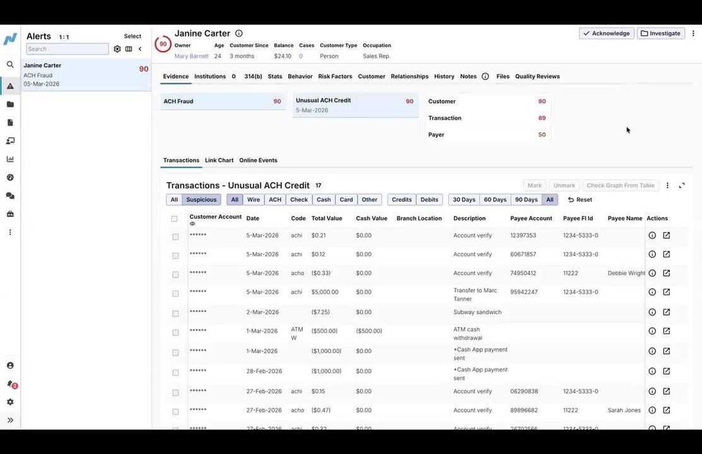Filter to the last 30 Days
Image resolution: width=702 pixels, height=454 pixels.
(464, 200)
